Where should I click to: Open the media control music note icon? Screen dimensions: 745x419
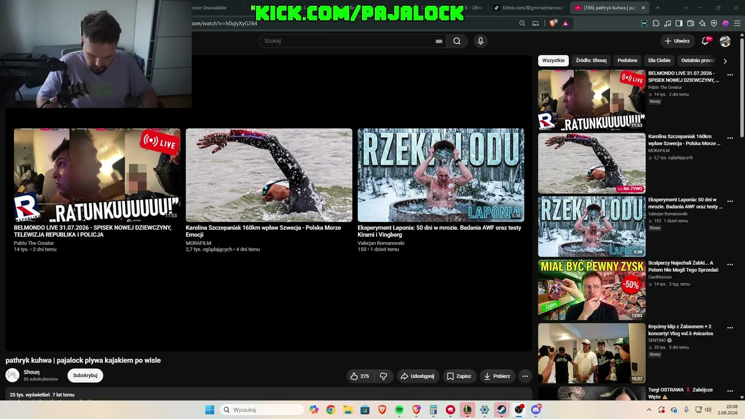coord(668,23)
